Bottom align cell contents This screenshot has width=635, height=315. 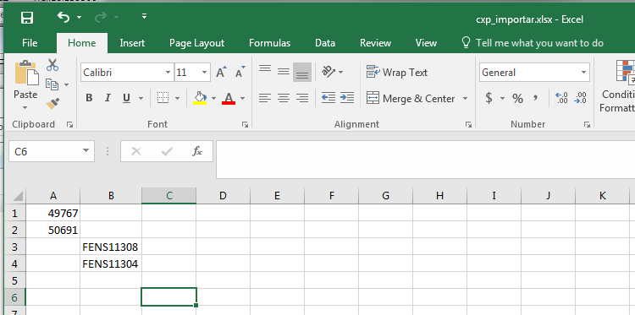click(302, 72)
